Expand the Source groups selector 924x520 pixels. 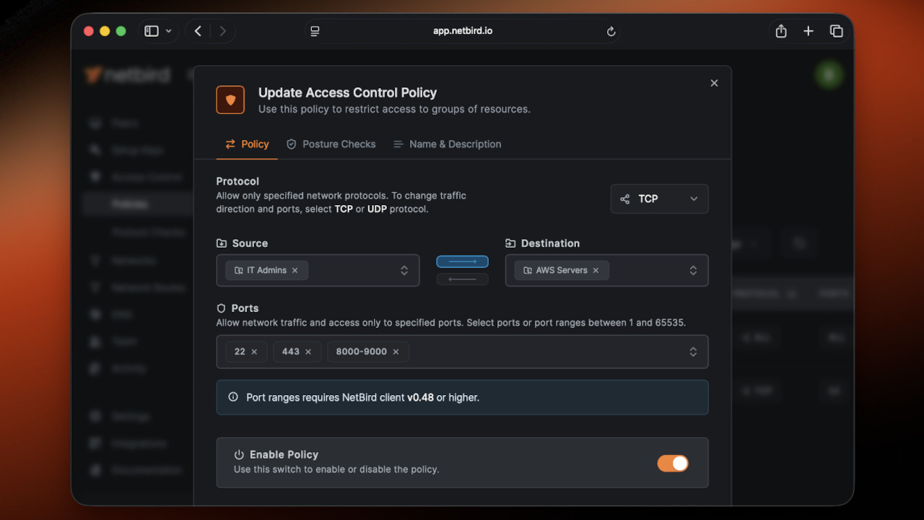coord(404,270)
